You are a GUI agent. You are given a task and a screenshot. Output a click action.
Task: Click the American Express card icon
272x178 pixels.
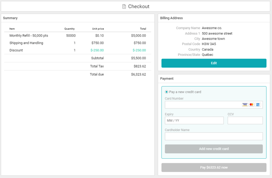pyautogui.click(x=258, y=104)
